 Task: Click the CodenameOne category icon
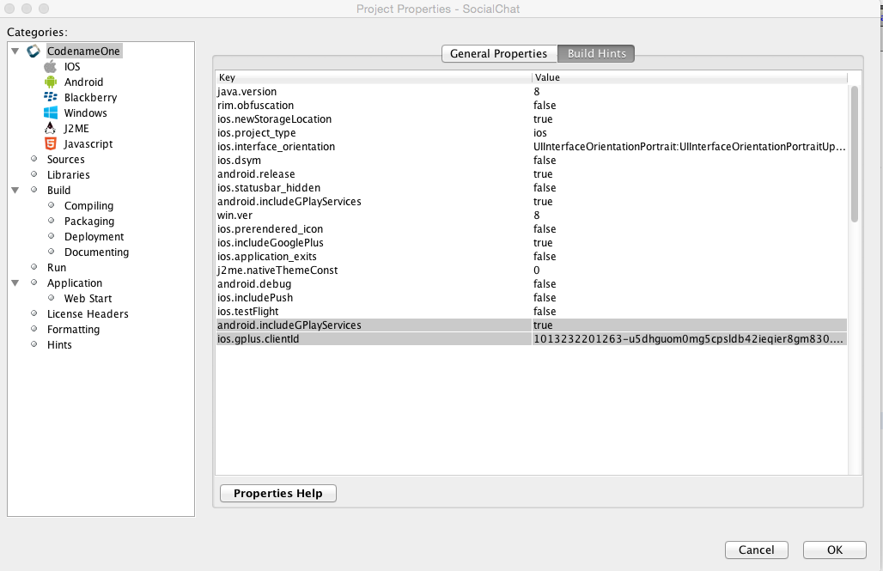[x=33, y=52]
